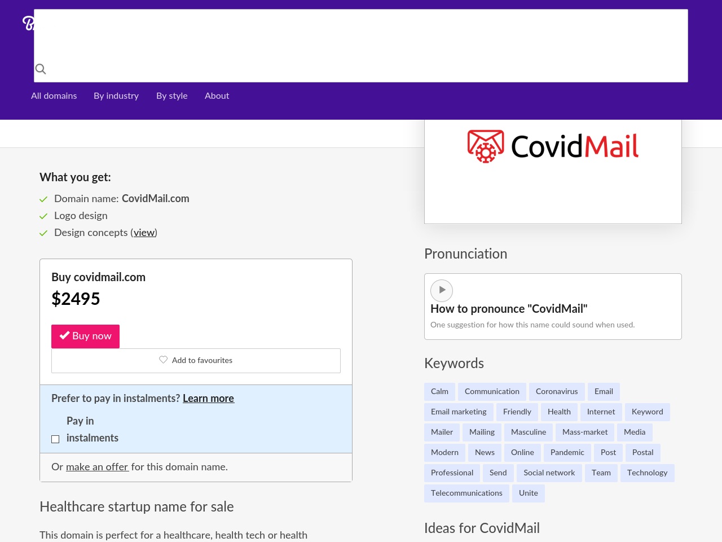Image resolution: width=722 pixels, height=542 pixels.
Task: Select the Communication keyword tag
Action: click(x=492, y=392)
